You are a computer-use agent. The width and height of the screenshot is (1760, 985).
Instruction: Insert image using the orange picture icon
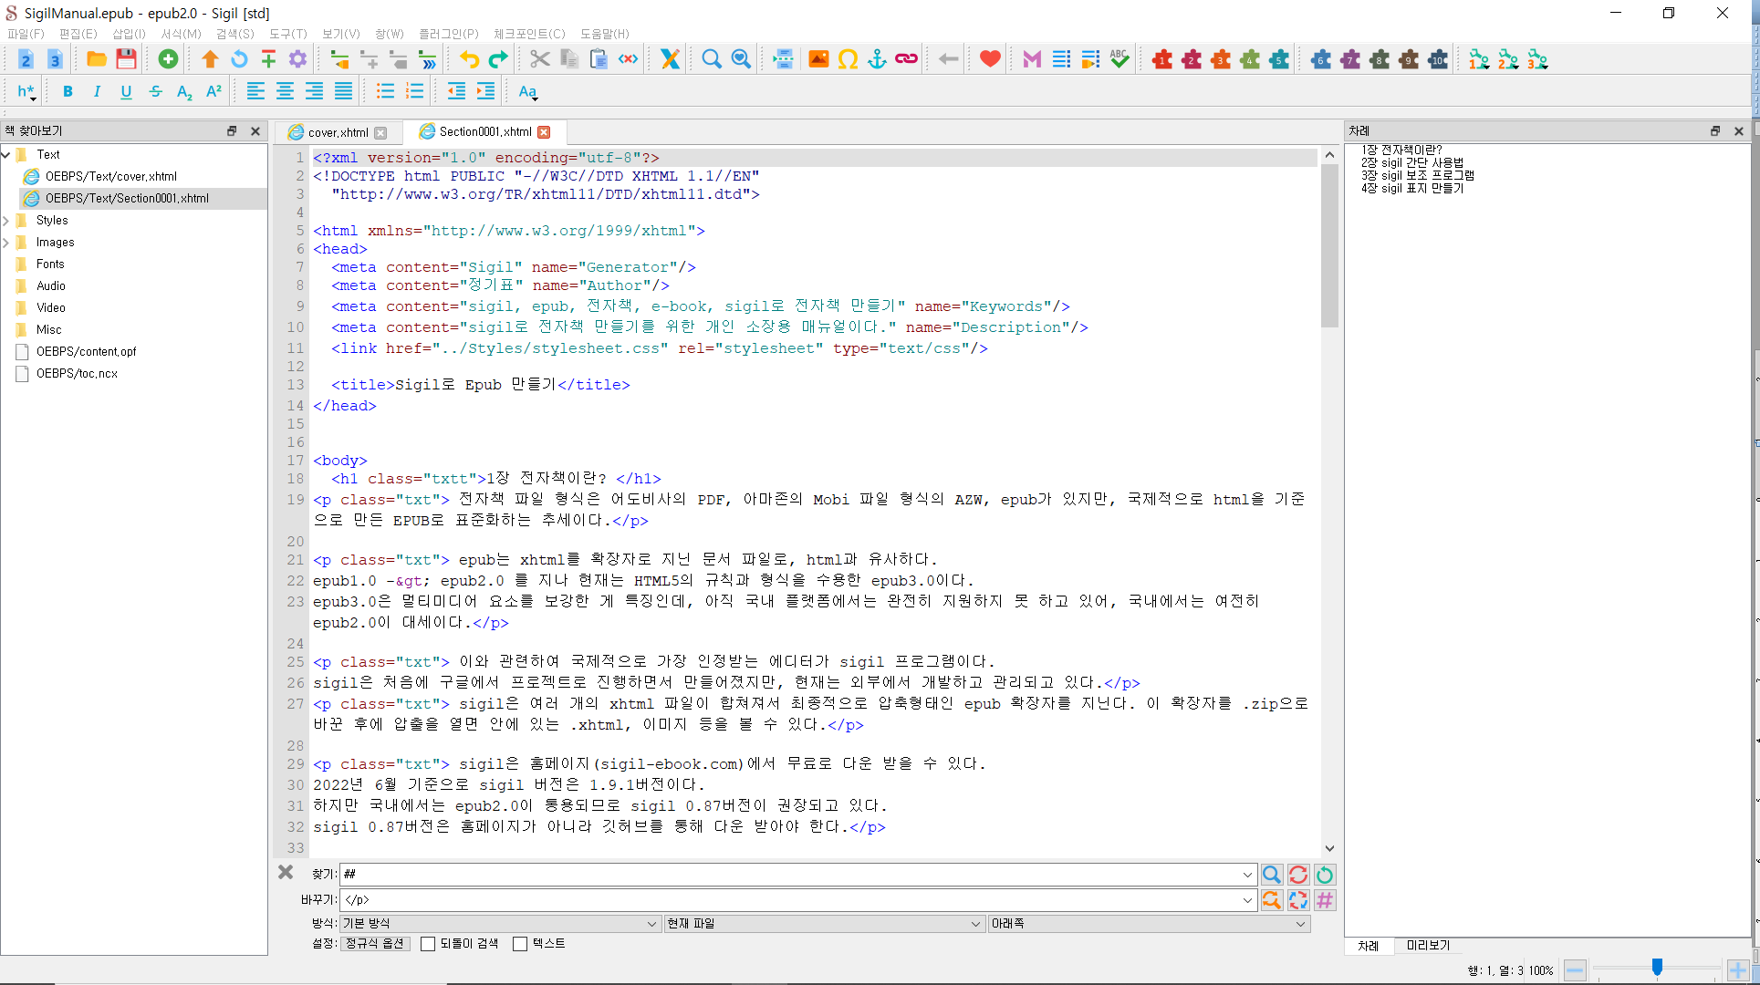click(818, 60)
